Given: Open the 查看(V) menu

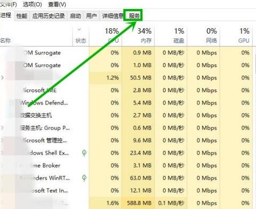Looking at the screenshot, I should (57, 4).
